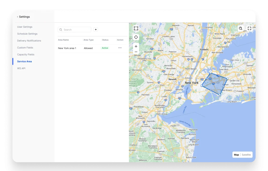
Task: Open User Settings in the sidebar
Action: (25, 27)
